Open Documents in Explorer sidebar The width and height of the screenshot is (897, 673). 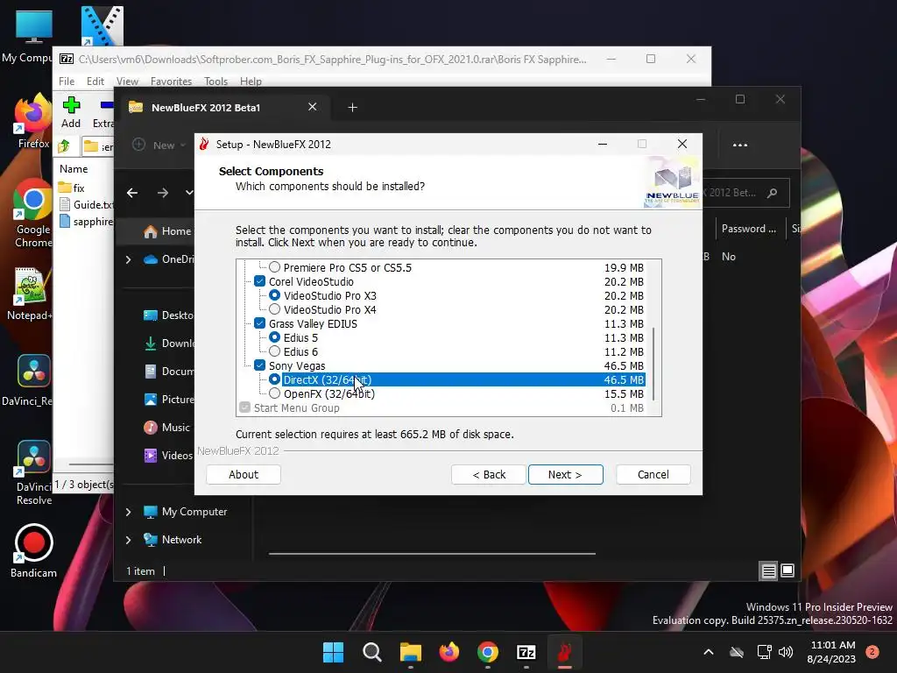point(168,372)
